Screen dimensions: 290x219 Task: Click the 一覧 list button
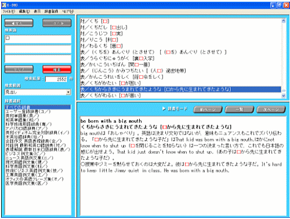coord(240,110)
